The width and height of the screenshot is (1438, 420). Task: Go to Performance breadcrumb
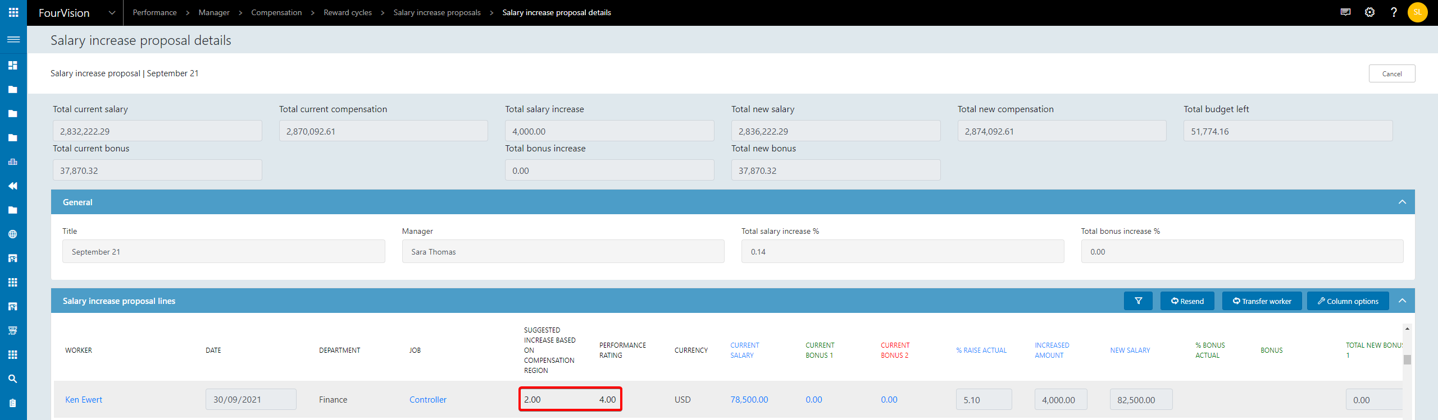[154, 12]
